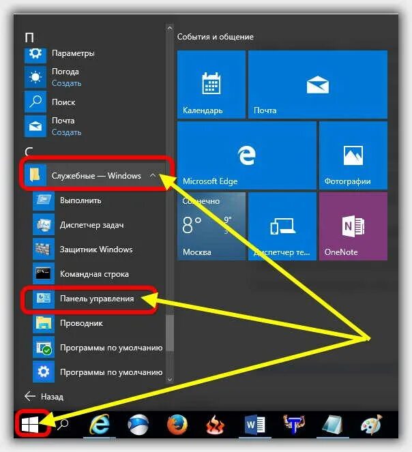Open the paint palette app on taskbar
This screenshot has width=412, height=452.
(371, 424)
